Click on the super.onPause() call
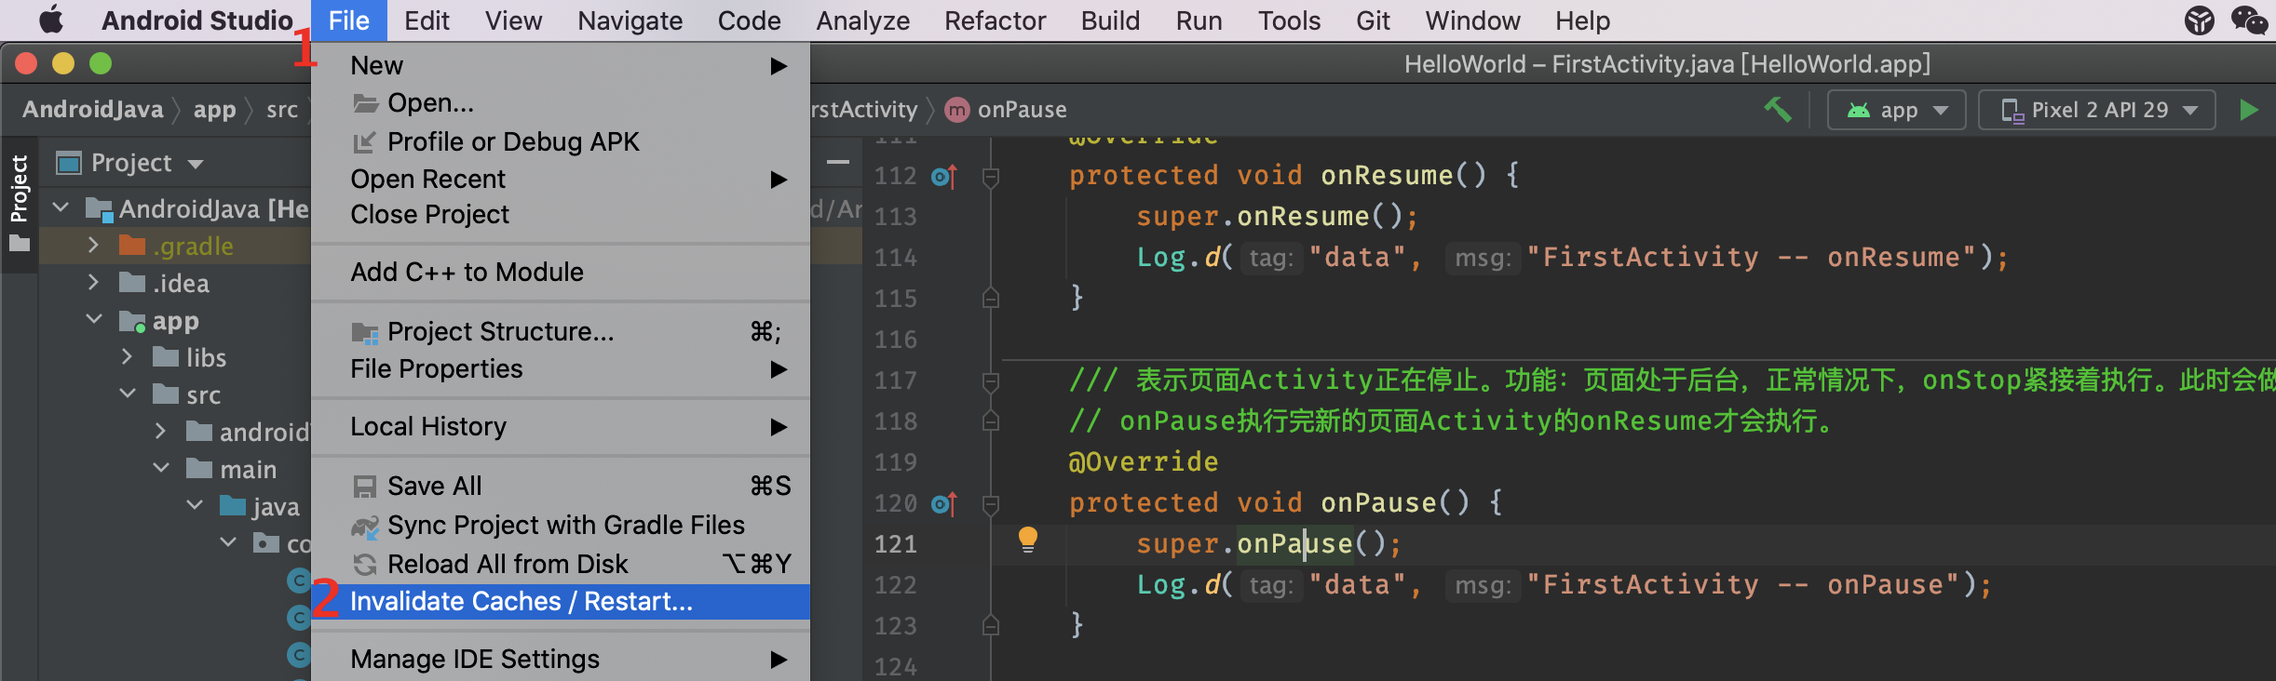 click(x=1268, y=544)
